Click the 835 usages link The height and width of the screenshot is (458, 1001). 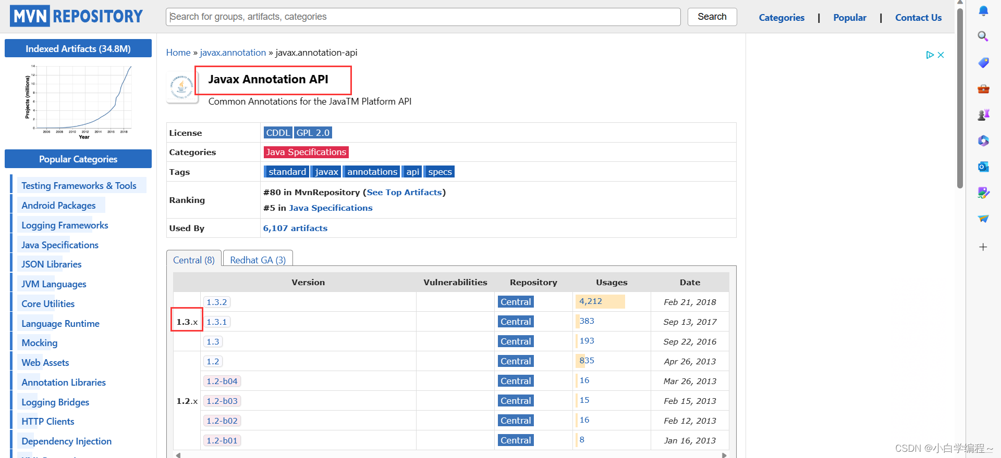pyautogui.click(x=587, y=361)
